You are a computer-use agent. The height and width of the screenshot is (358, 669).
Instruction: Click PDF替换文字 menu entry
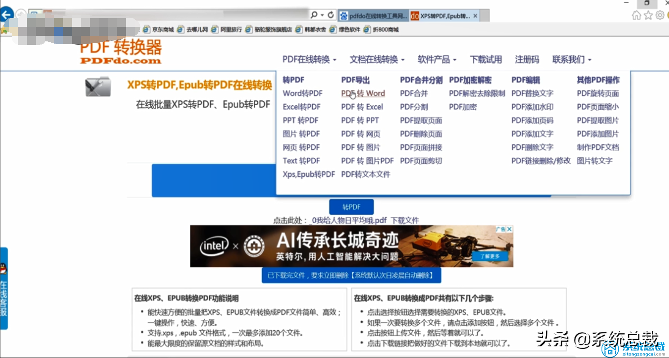coord(532,94)
